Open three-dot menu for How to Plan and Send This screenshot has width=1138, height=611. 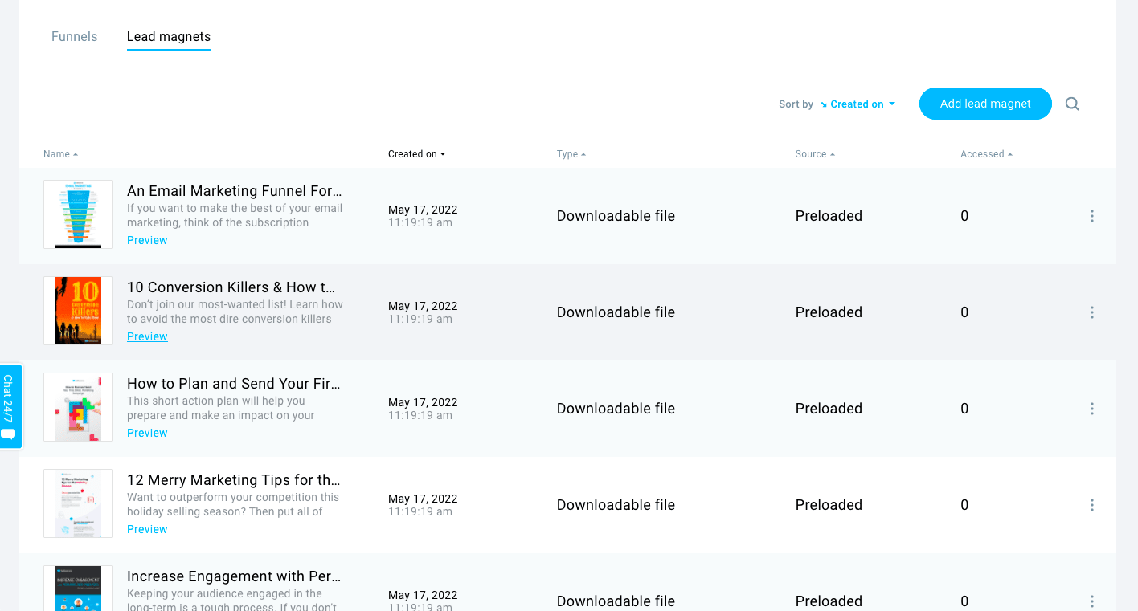[x=1092, y=409]
